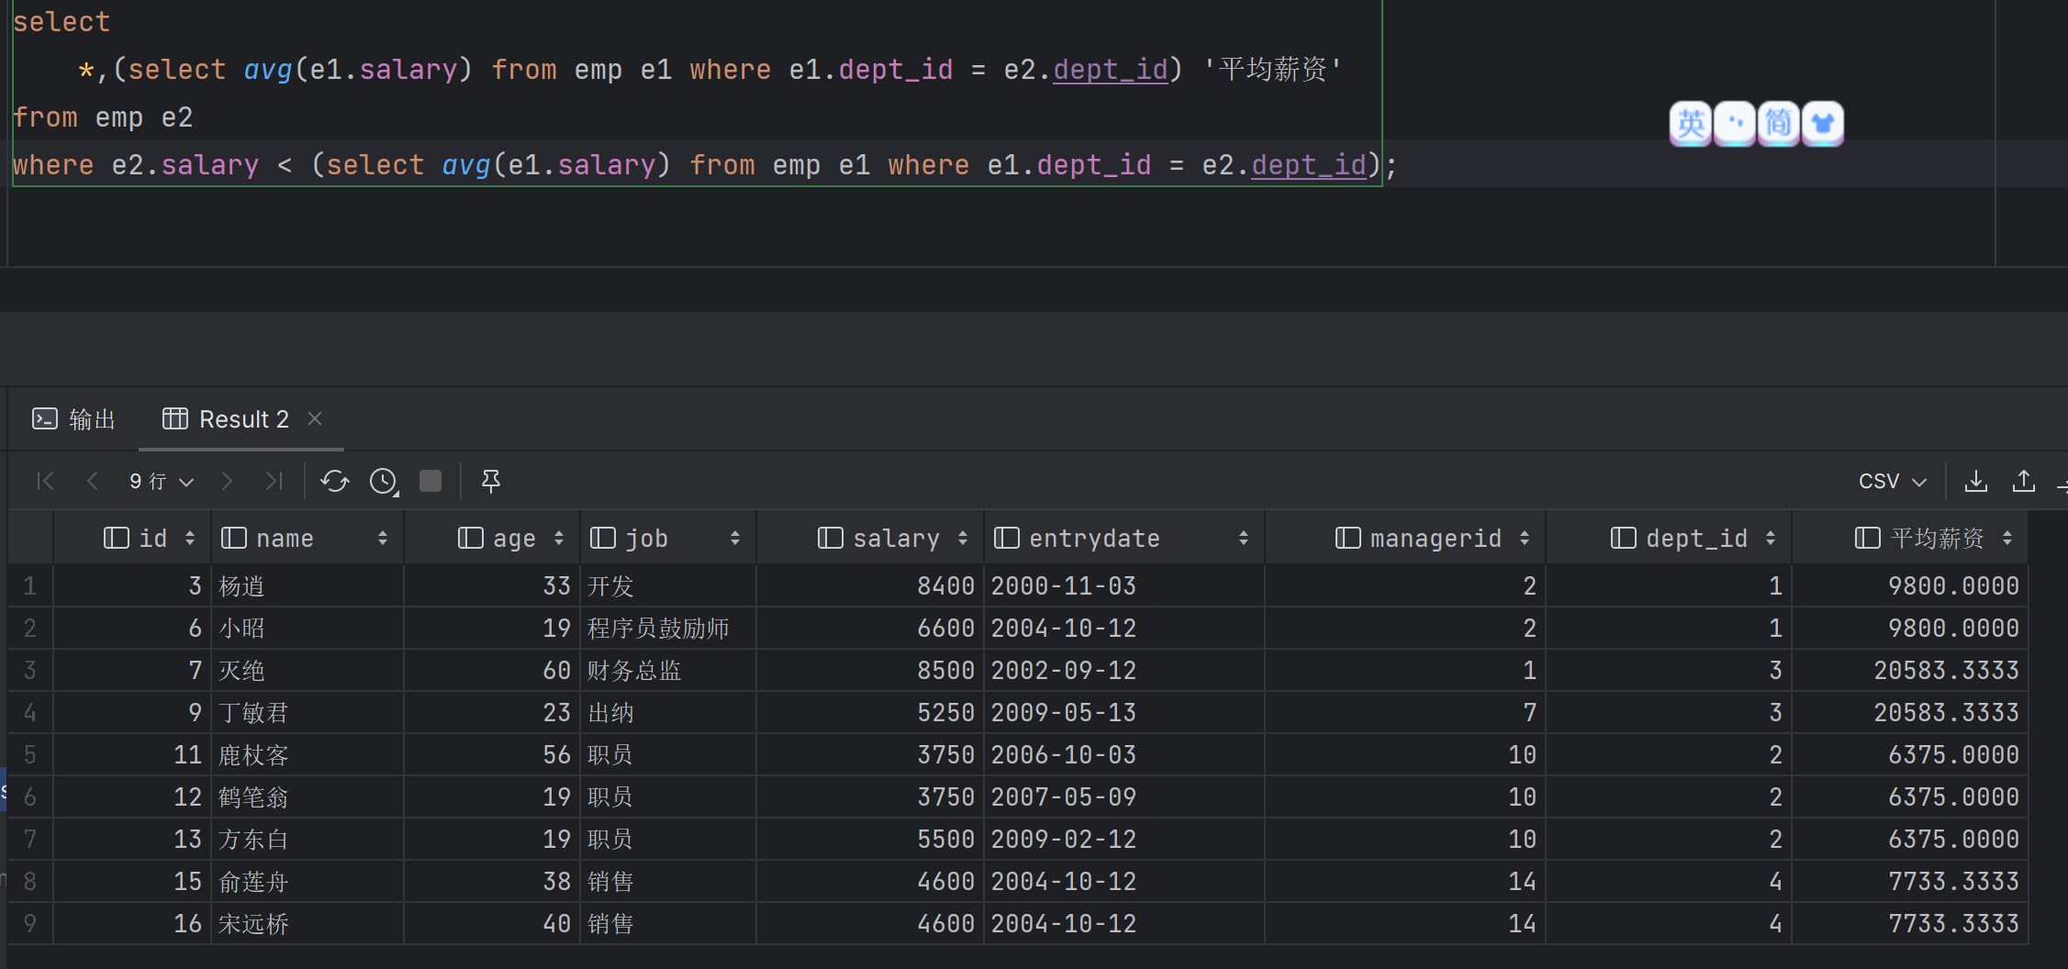
Task: Click the job column header icon
Action: 603,538
